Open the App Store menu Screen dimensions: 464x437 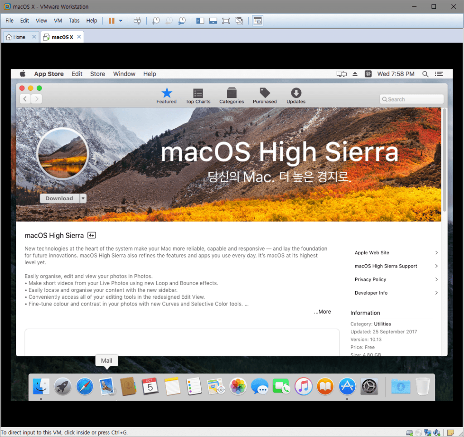click(x=49, y=74)
